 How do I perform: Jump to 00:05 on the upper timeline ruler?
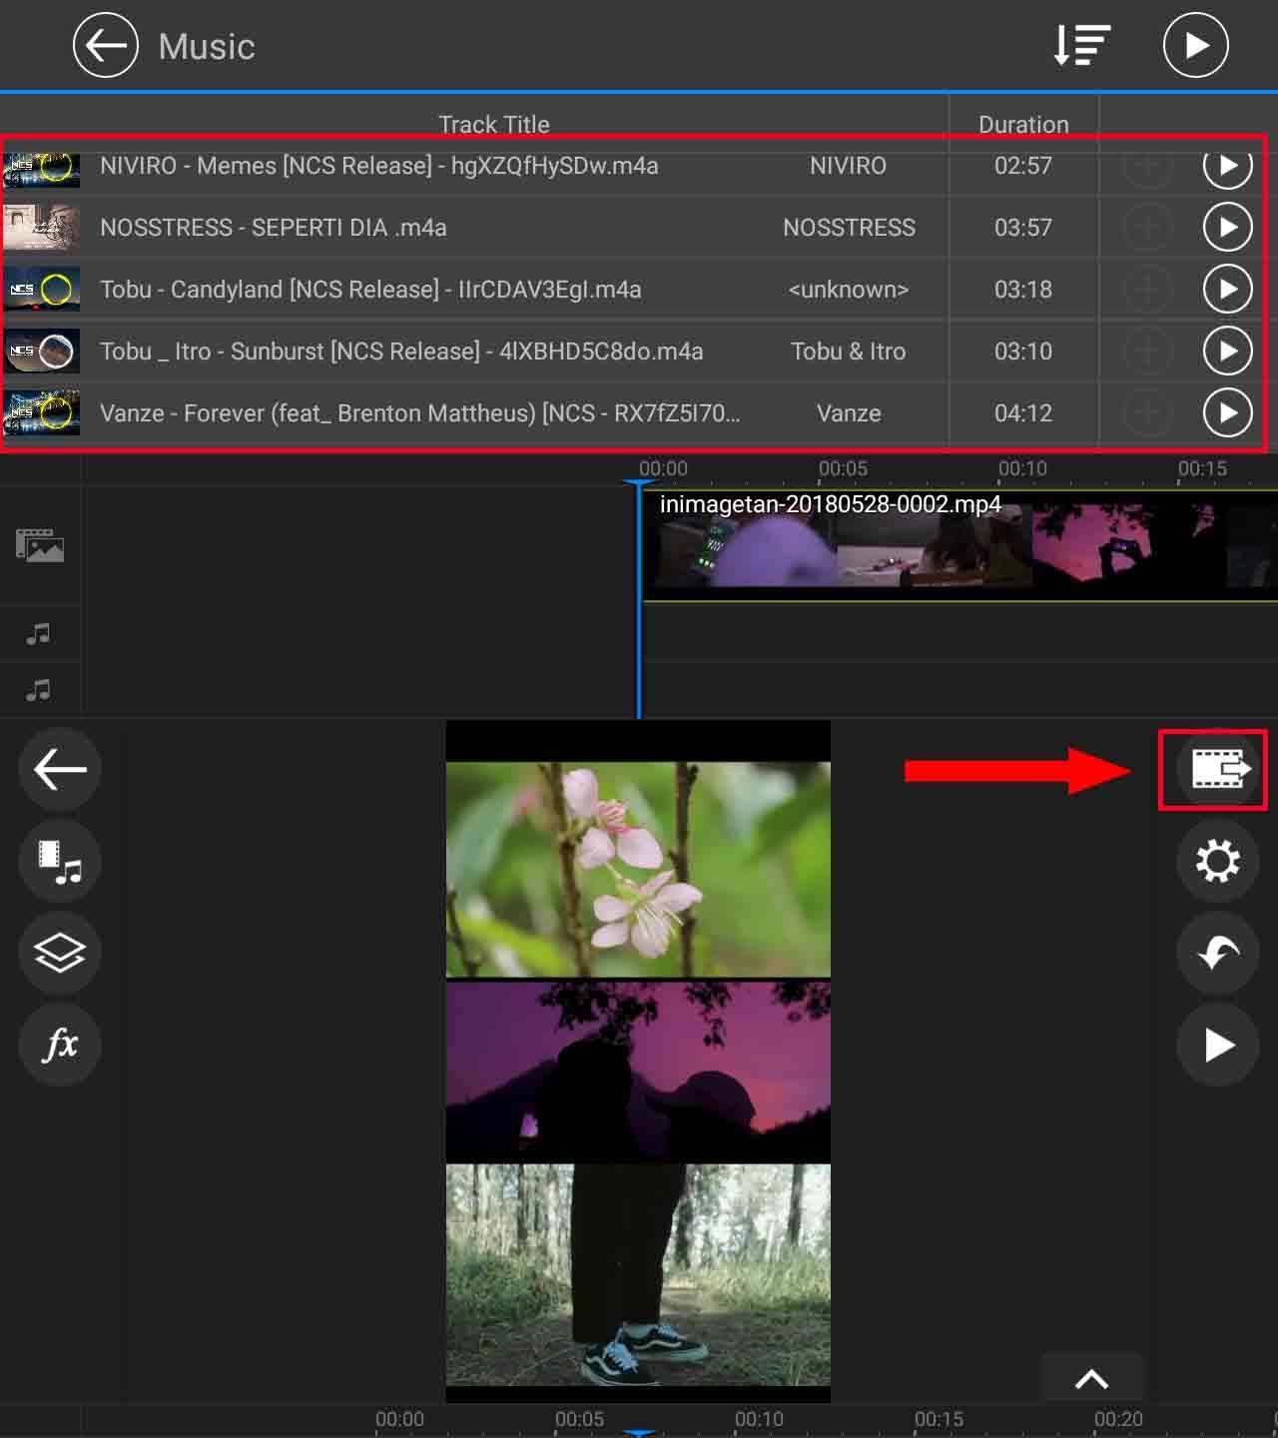click(x=843, y=468)
